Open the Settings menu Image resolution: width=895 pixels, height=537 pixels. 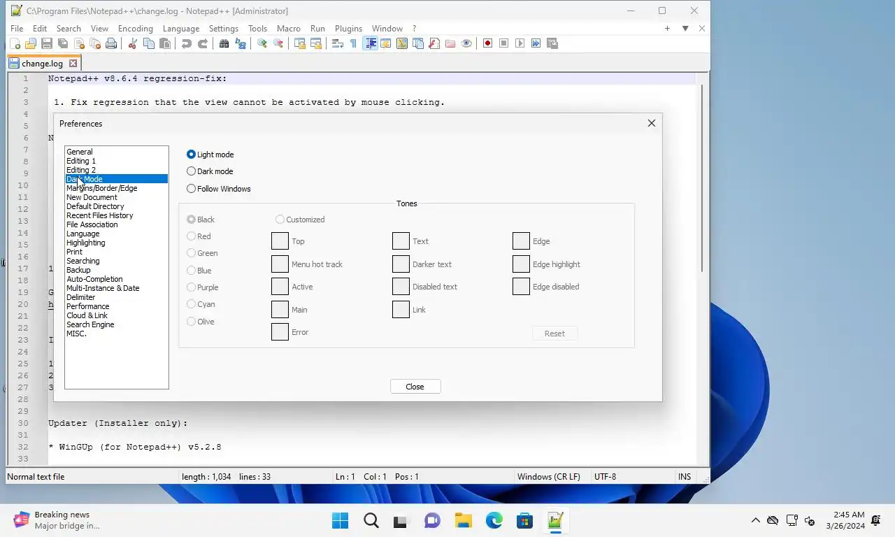click(224, 29)
